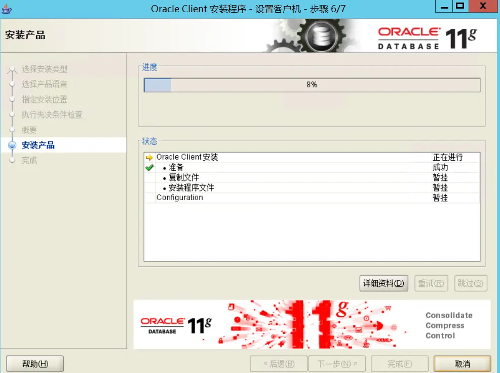Image resolution: width=500 pixels, height=373 pixels.
Task: Select the Configuration status row
Action: (x=312, y=198)
